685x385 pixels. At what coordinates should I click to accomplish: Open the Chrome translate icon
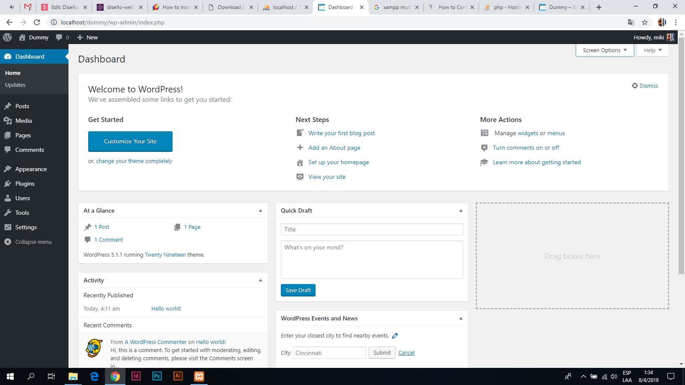(x=631, y=22)
